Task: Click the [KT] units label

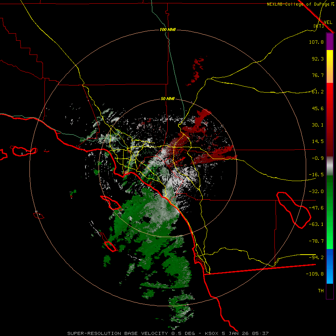Action: pos(319,26)
